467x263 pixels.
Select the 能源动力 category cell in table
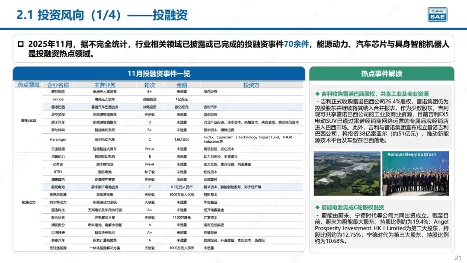(x=29, y=202)
